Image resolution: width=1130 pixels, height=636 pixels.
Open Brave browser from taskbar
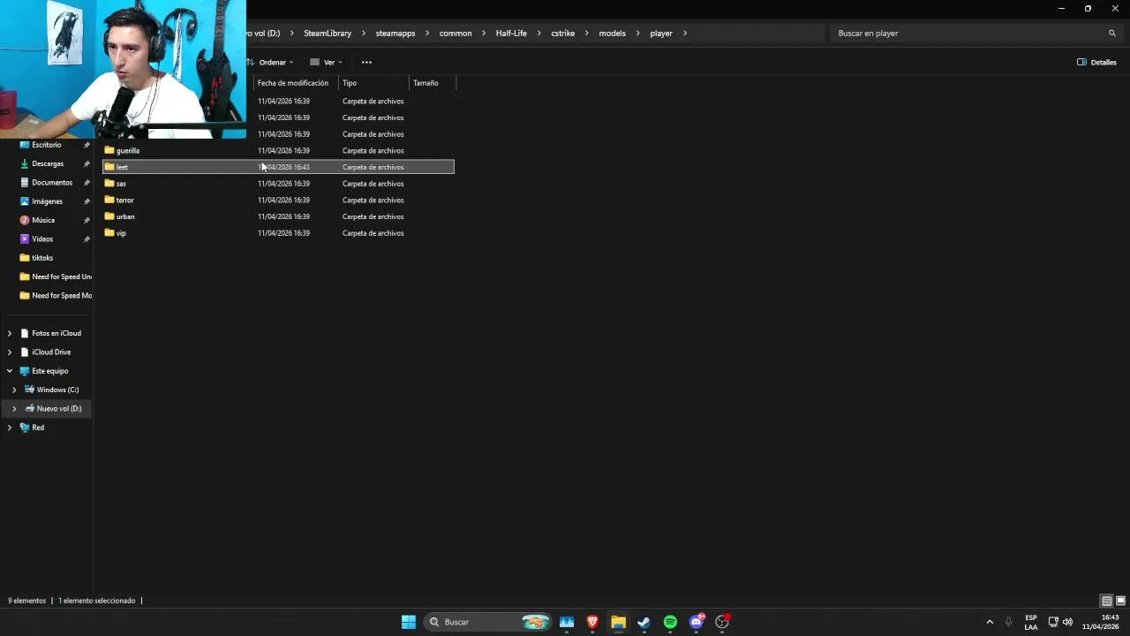(592, 622)
